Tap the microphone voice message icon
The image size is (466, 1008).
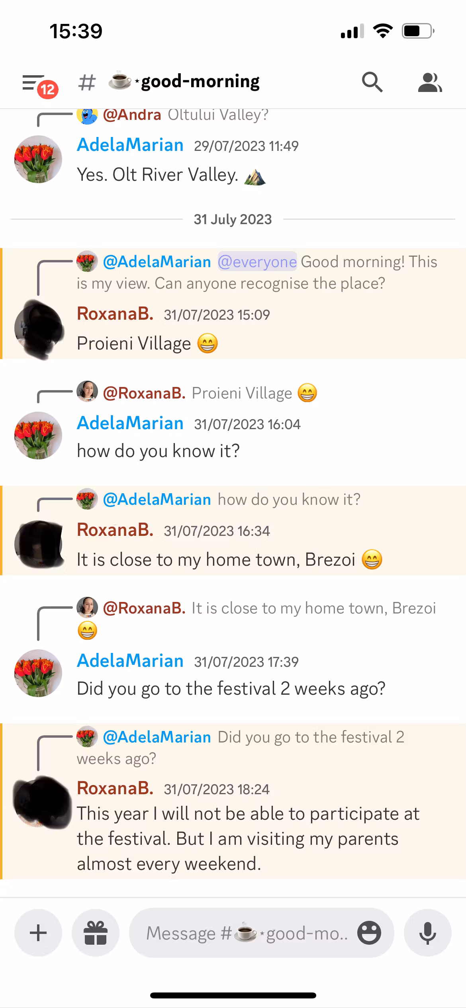coord(427,932)
